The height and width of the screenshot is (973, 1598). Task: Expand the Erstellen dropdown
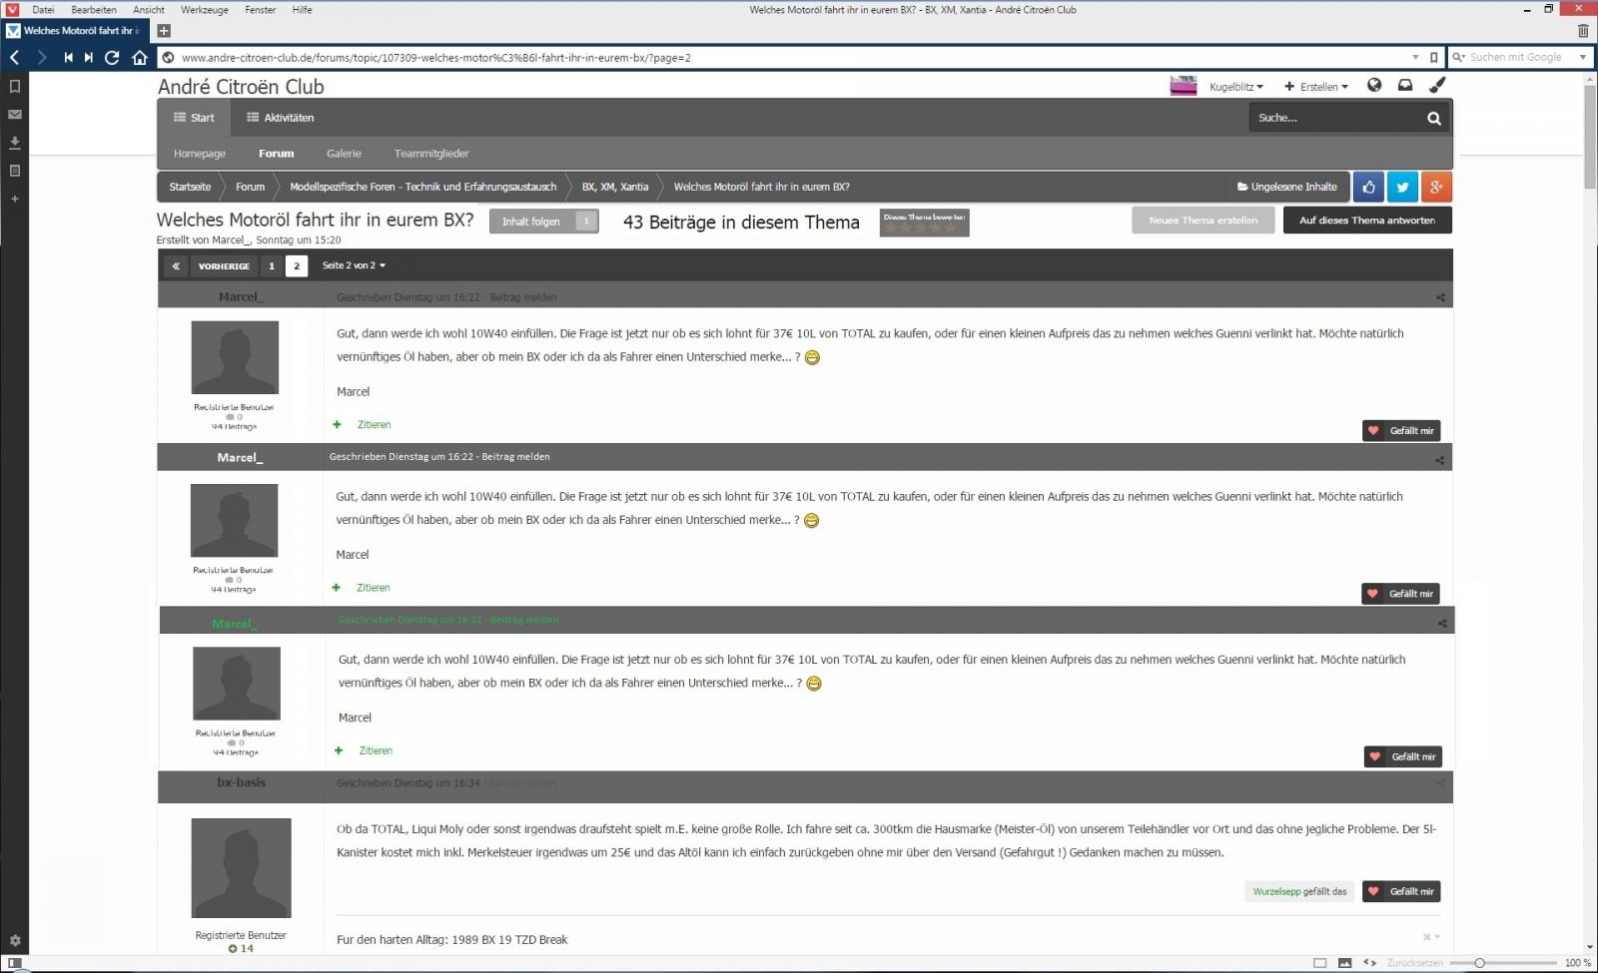(x=1316, y=87)
